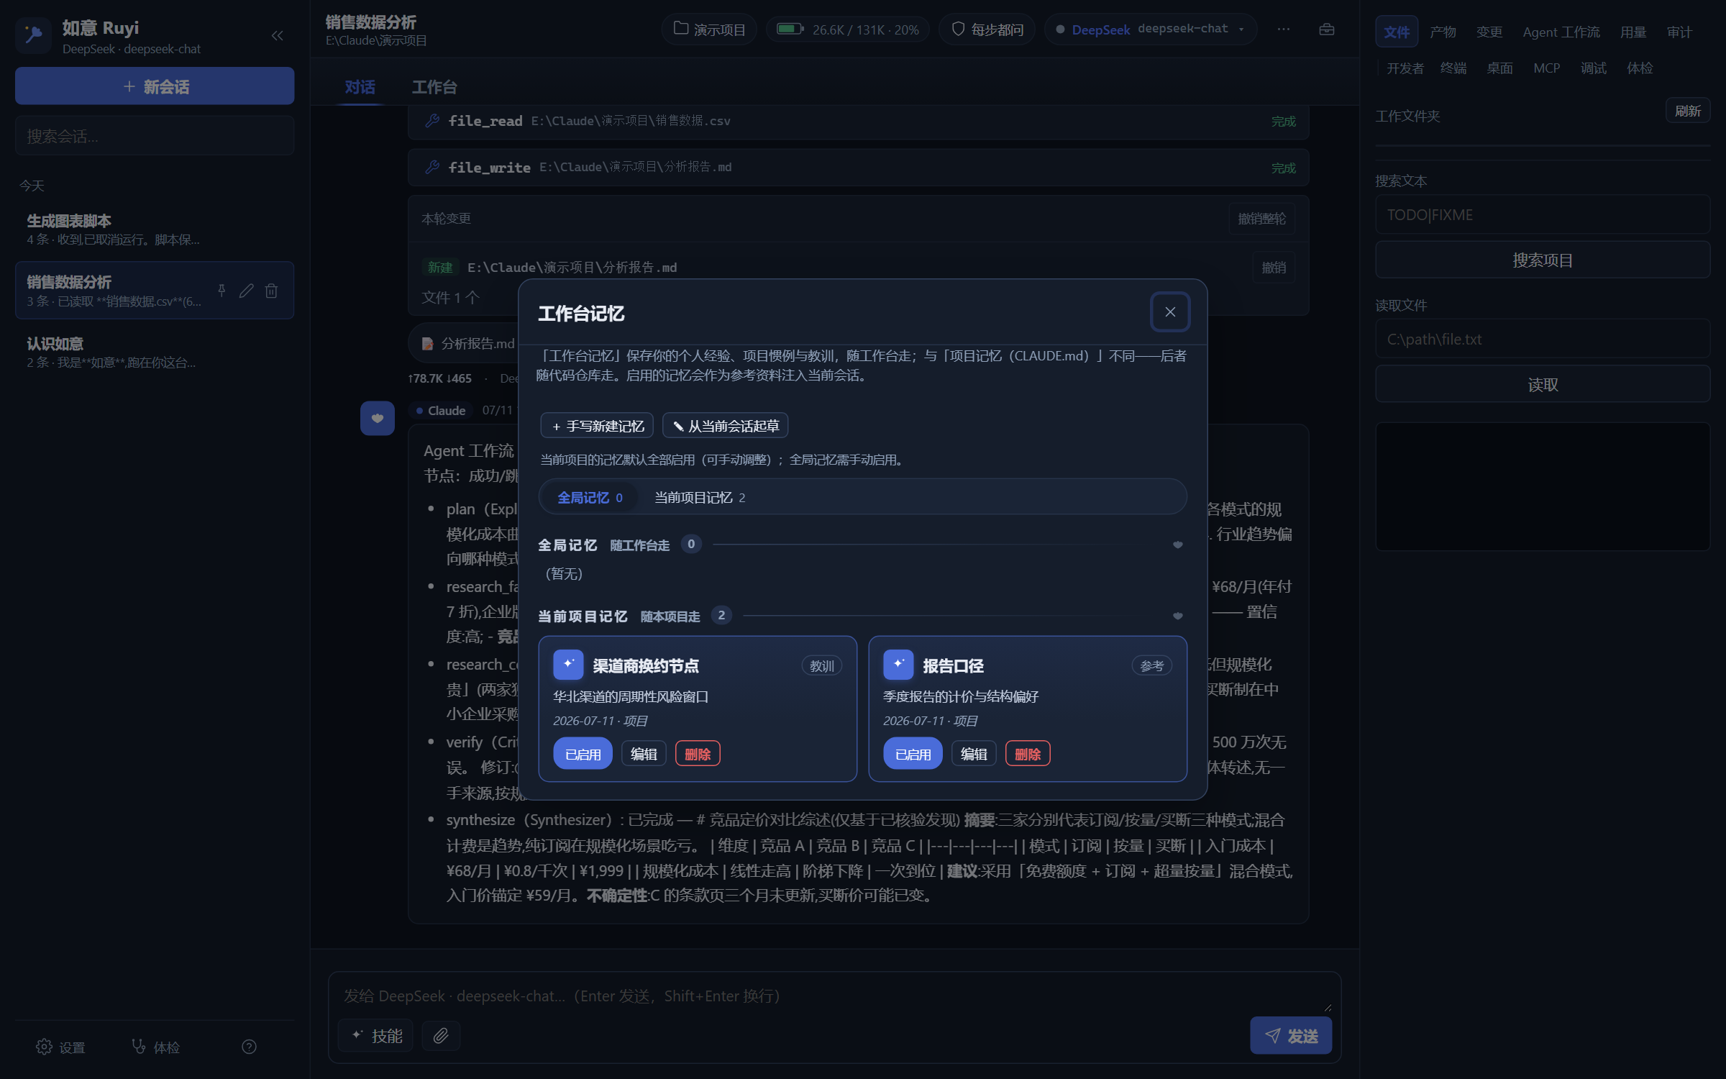Rename the 销售数据分析 conversation with pencil icon

(247, 291)
